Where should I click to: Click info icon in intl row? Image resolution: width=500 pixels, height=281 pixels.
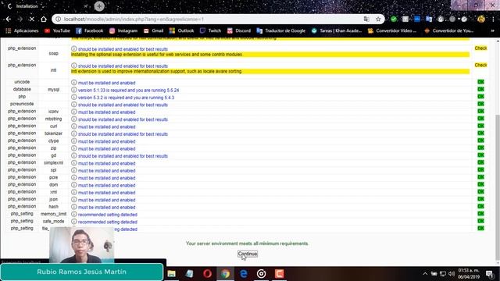[x=74, y=66]
